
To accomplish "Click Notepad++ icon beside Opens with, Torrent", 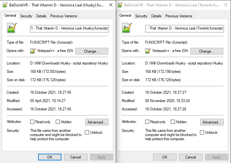I will click(x=148, y=51).
